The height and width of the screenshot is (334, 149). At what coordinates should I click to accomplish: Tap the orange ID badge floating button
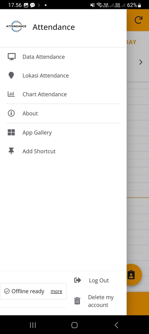tap(132, 275)
